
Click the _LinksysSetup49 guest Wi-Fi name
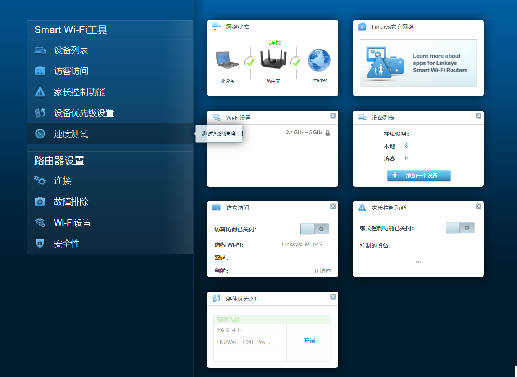[x=303, y=244]
